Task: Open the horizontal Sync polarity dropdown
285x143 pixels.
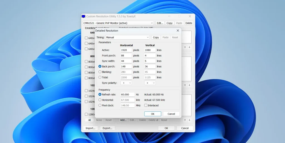Action: click(x=126, y=83)
